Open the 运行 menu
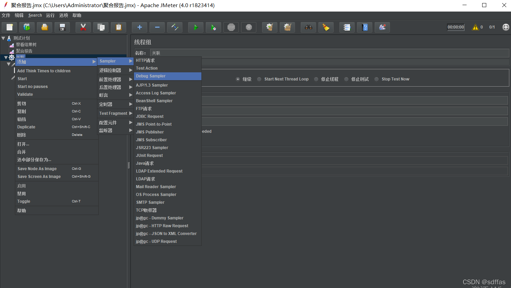511x288 pixels. pos(50,15)
